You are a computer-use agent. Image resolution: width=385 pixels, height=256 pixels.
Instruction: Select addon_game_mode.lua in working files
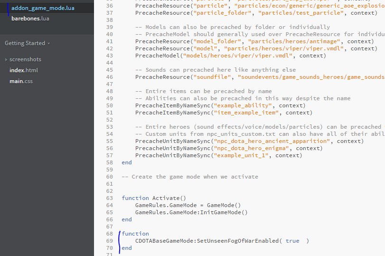tap(42, 8)
